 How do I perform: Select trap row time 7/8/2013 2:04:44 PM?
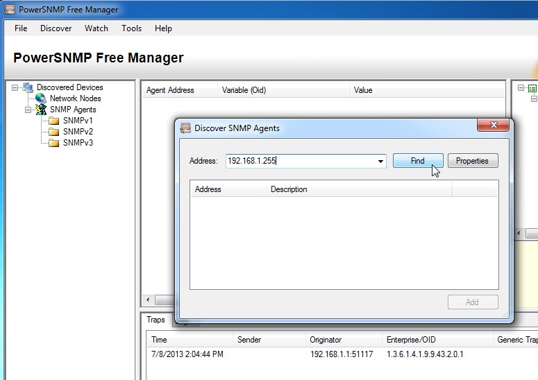[187, 354]
